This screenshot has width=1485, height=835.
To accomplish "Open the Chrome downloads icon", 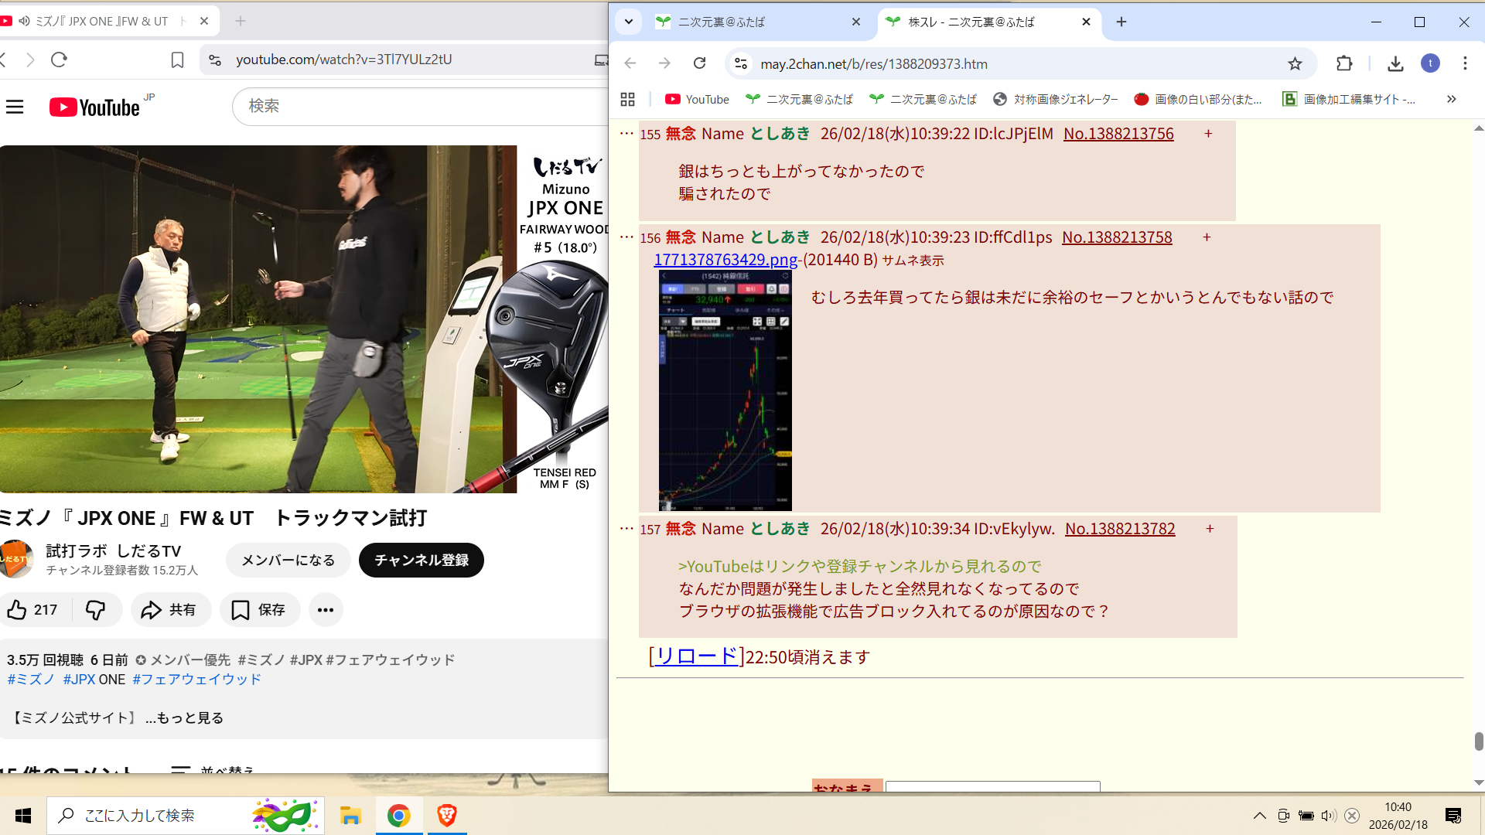I will coord(1395,64).
